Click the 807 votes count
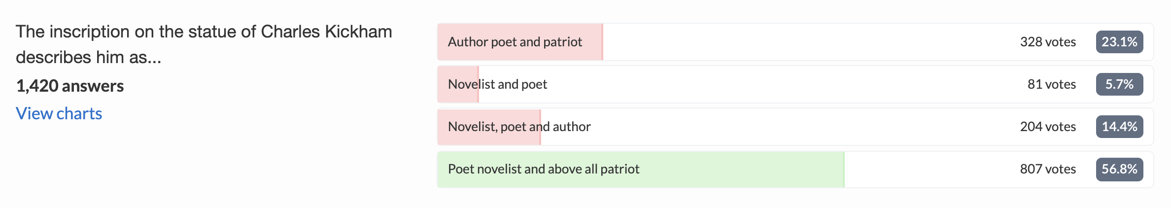This screenshot has width=1171, height=208. point(1048,169)
